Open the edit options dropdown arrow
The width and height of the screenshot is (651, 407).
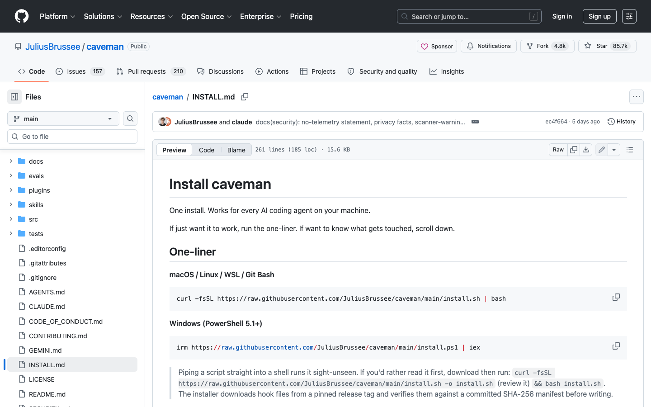point(614,150)
